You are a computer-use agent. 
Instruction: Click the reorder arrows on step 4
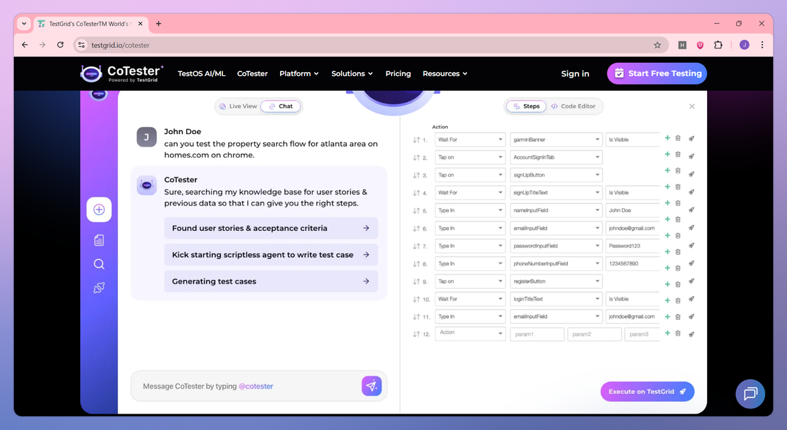click(x=416, y=193)
